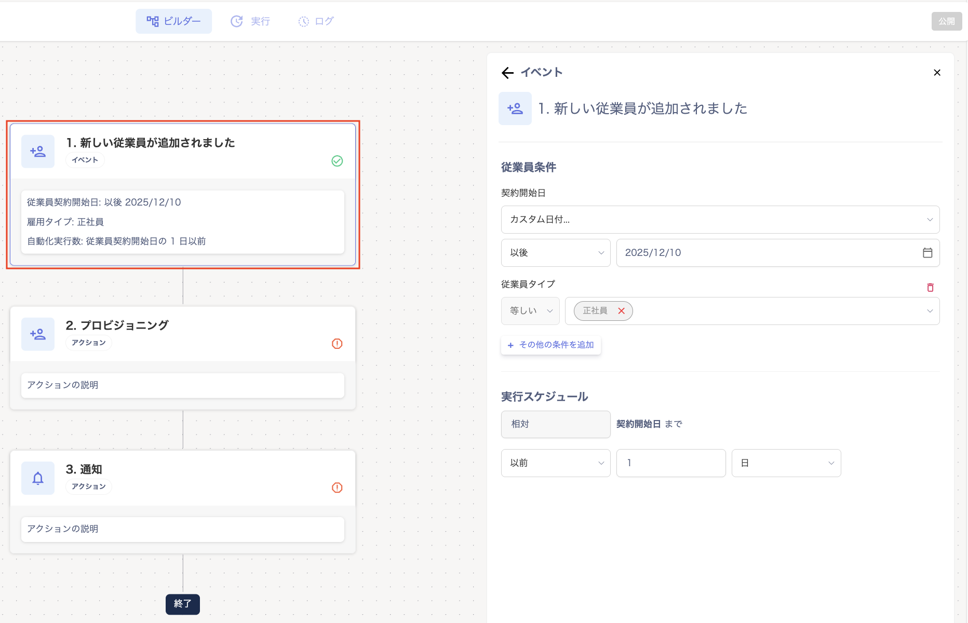Click その他の条件を追加
Viewport: 968px width, 623px height.
pyautogui.click(x=551, y=345)
